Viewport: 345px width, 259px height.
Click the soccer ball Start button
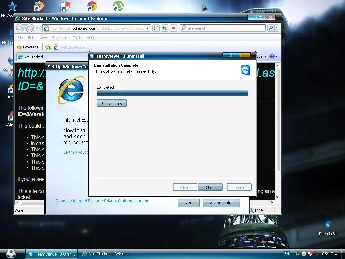[x=11, y=254]
